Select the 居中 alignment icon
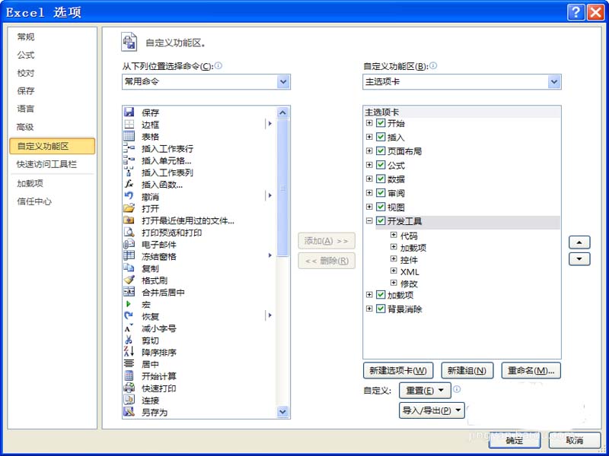The width and height of the screenshot is (609, 456). pyautogui.click(x=129, y=364)
